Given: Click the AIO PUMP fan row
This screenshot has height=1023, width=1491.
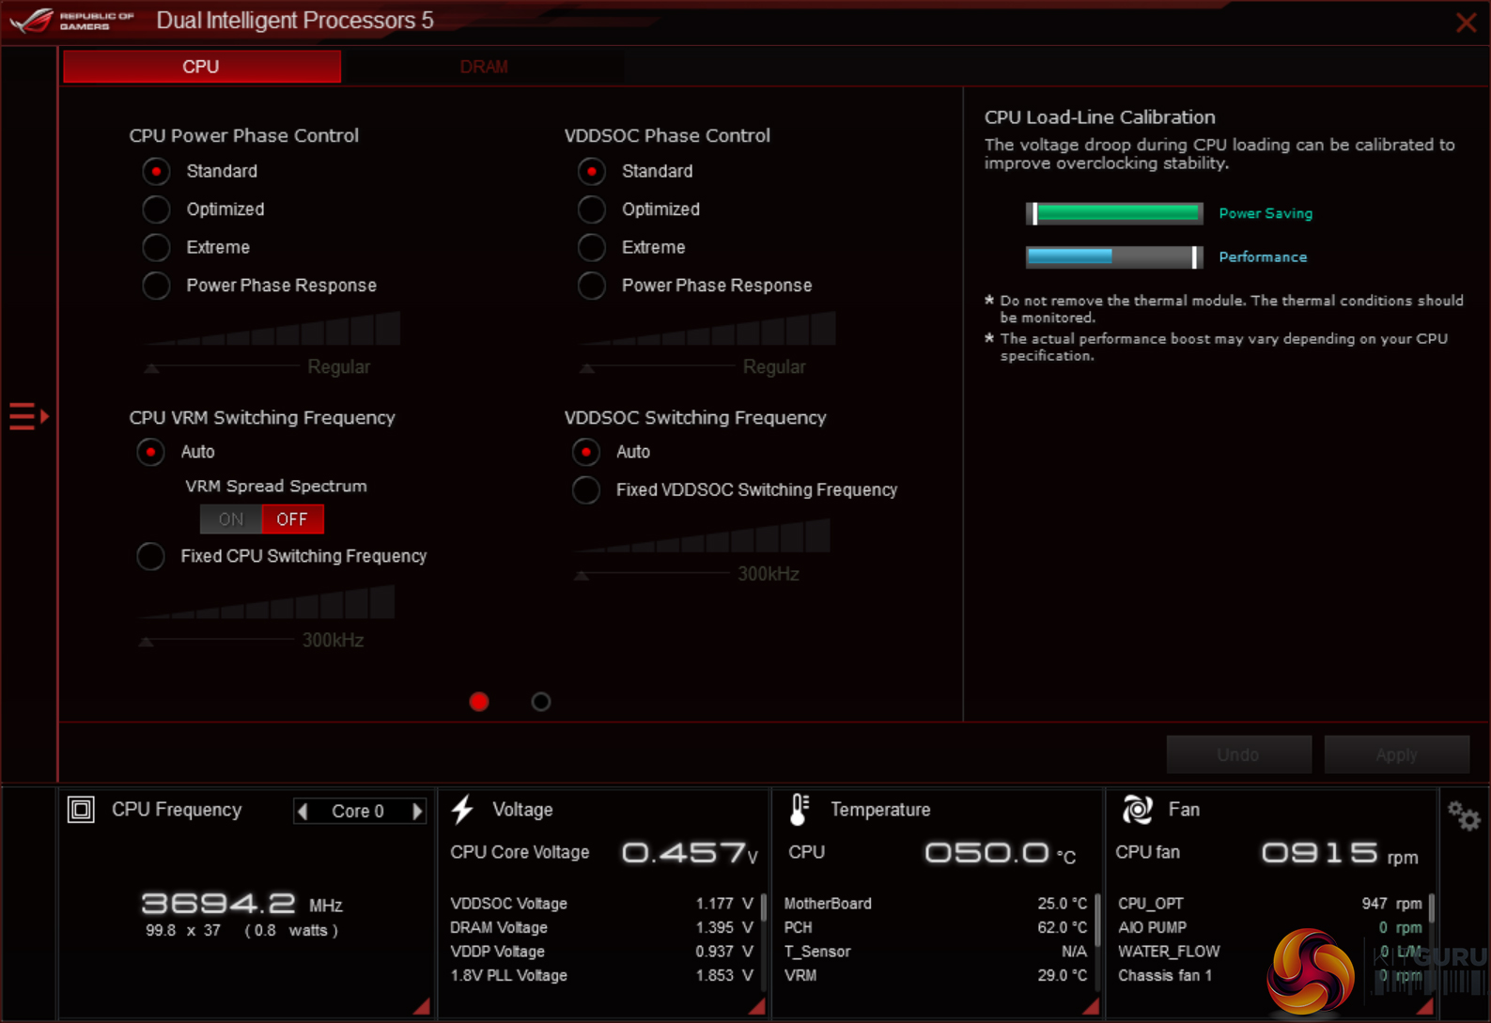Looking at the screenshot, I should point(1270,927).
